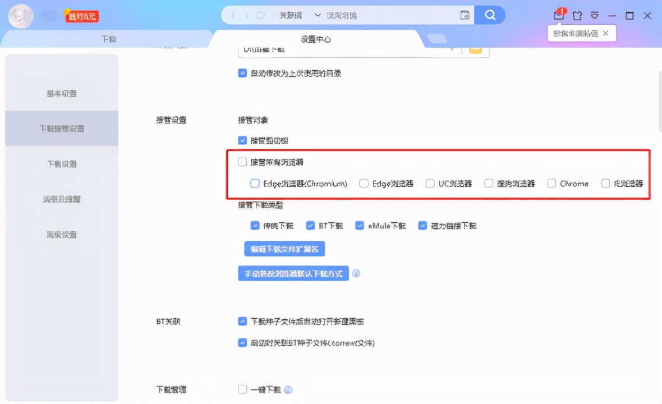Screen dimensions: 662x404
Task: Click the info icon next to 一键下载
Action: pyautogui.click(x=288, y=389)
